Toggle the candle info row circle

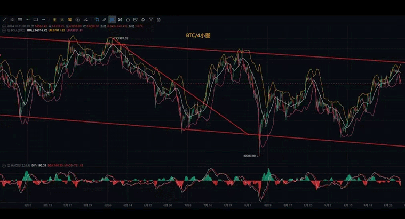tap(3, 25)
